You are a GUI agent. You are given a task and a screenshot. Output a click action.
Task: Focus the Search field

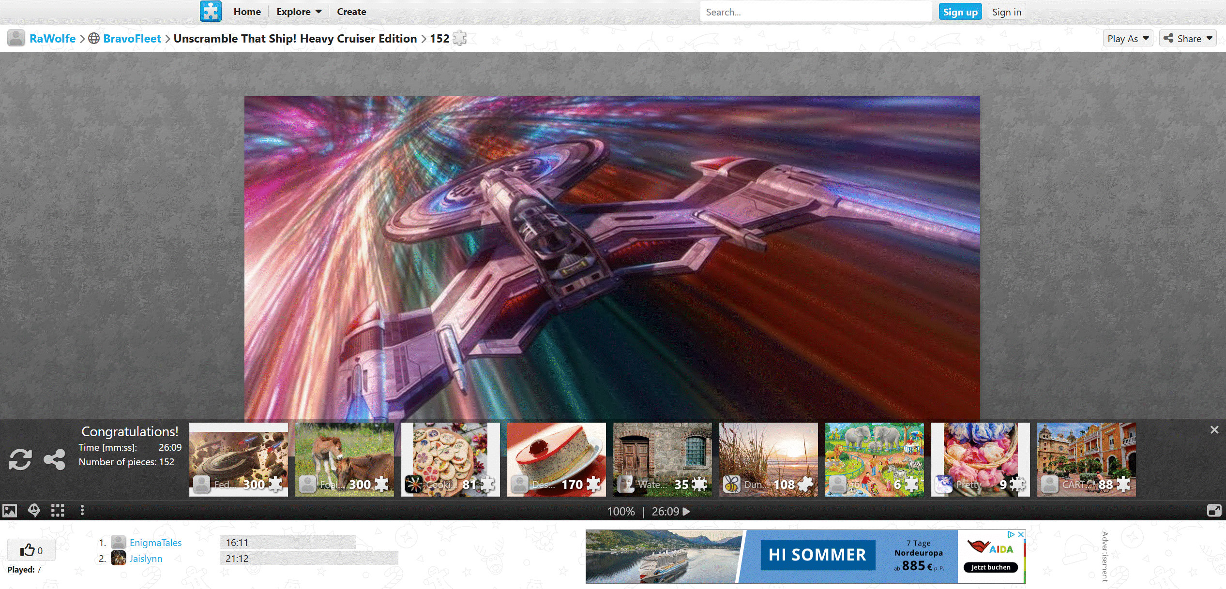[x=816, y=12]
